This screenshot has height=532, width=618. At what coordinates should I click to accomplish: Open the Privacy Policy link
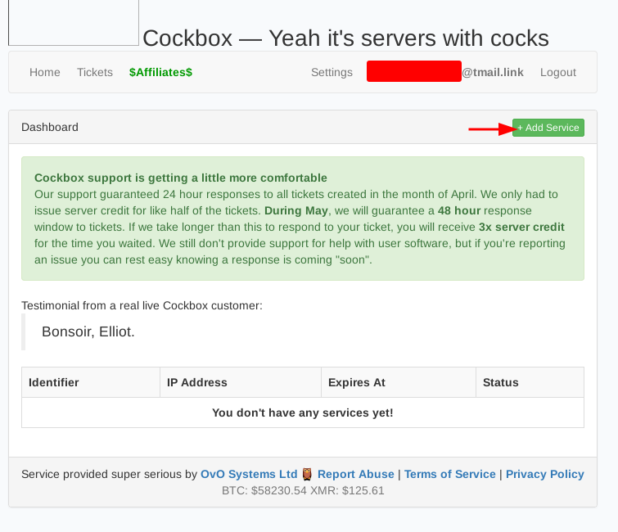pos(545,474)
